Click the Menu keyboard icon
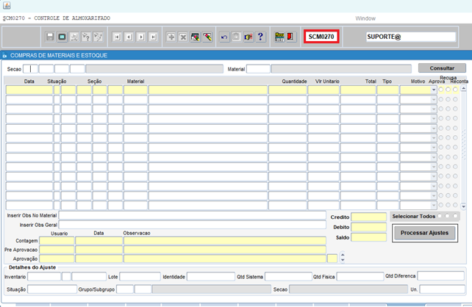The width and height of the screenshot is (472, 307). [279, 37]
